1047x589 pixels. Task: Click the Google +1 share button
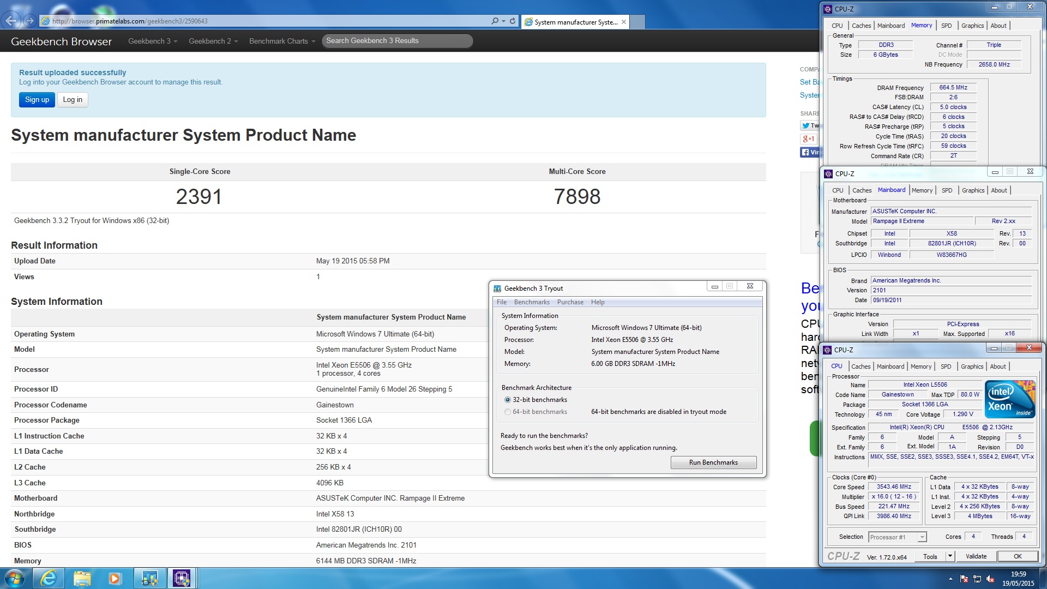809,139
